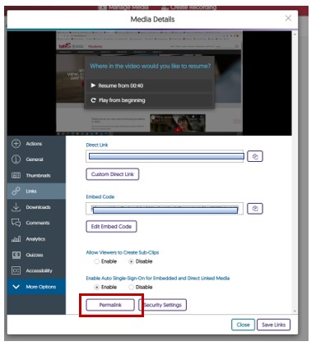Viewport: 311px width, 346px height.
Task: Open the Thumbnails icon in sidebar
Action: tap(16, 175)
